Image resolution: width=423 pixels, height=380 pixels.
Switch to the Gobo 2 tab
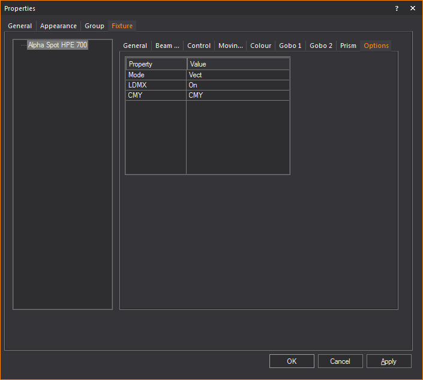point(321,46)
